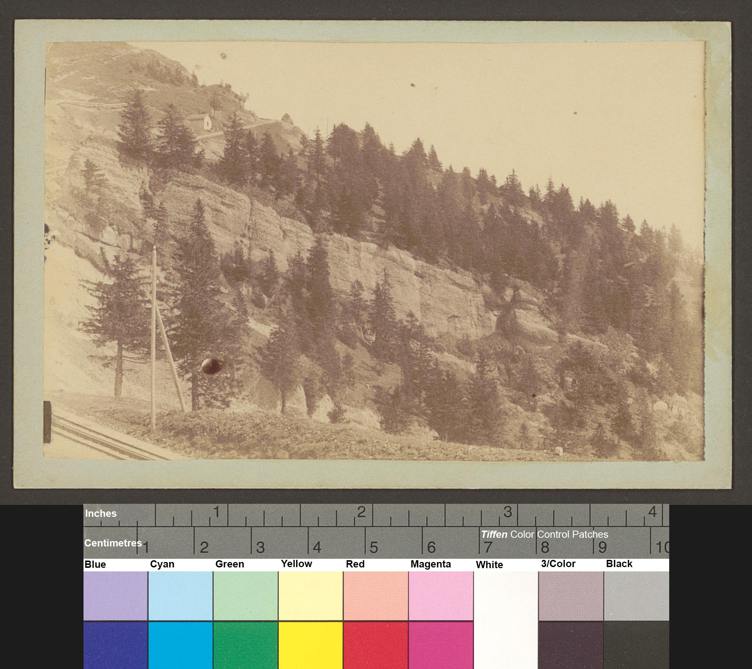The height and width of the screenshot is (669, 752).
Task: Click the dark green swatch
Action: coord(245,645)
